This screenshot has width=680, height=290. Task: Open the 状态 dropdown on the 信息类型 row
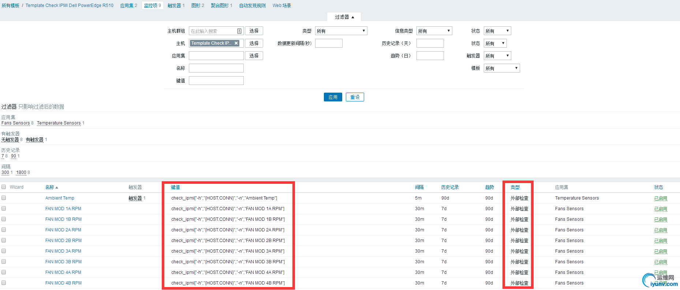click(x=497, y=31)
